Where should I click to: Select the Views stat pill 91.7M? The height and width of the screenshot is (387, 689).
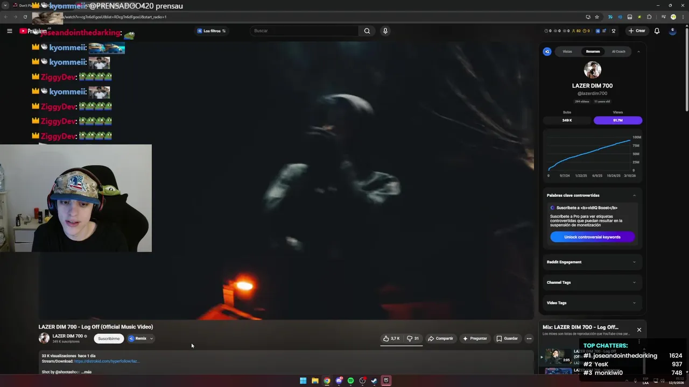(618, 120)
